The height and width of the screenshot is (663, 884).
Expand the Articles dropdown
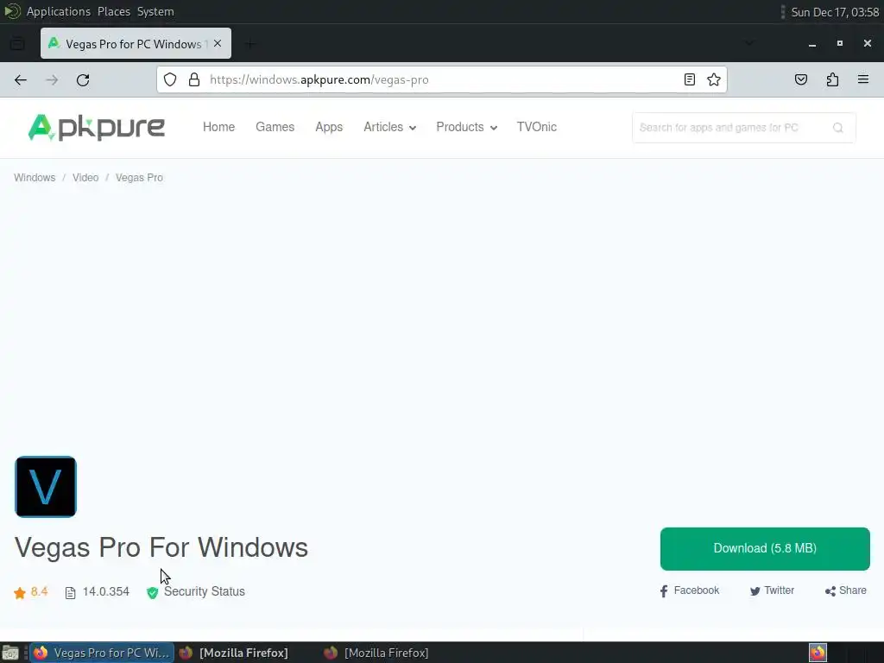[389, 128]
